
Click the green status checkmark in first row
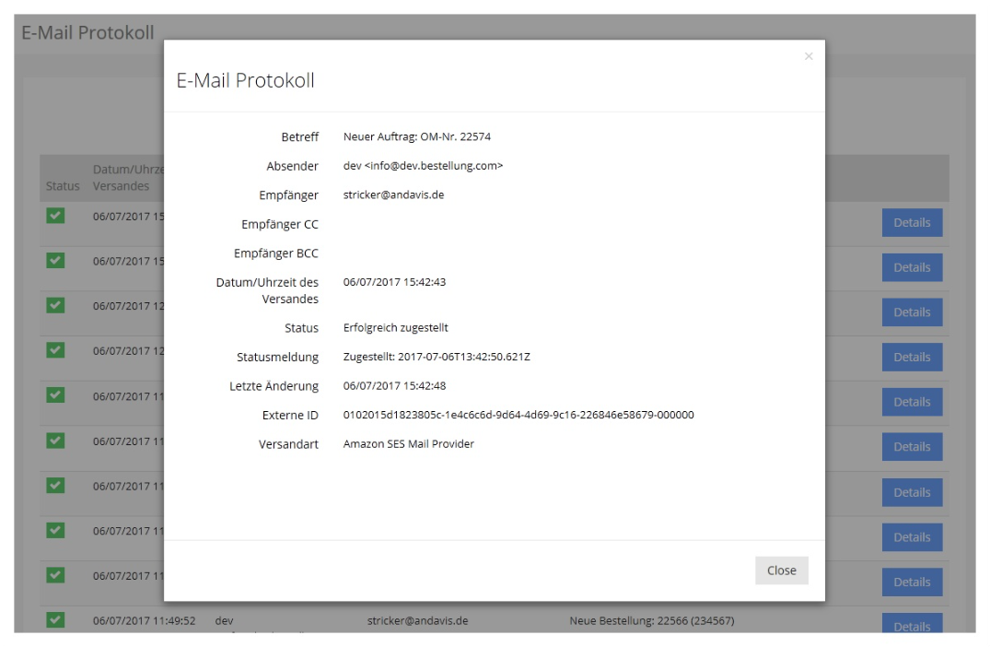55,216
